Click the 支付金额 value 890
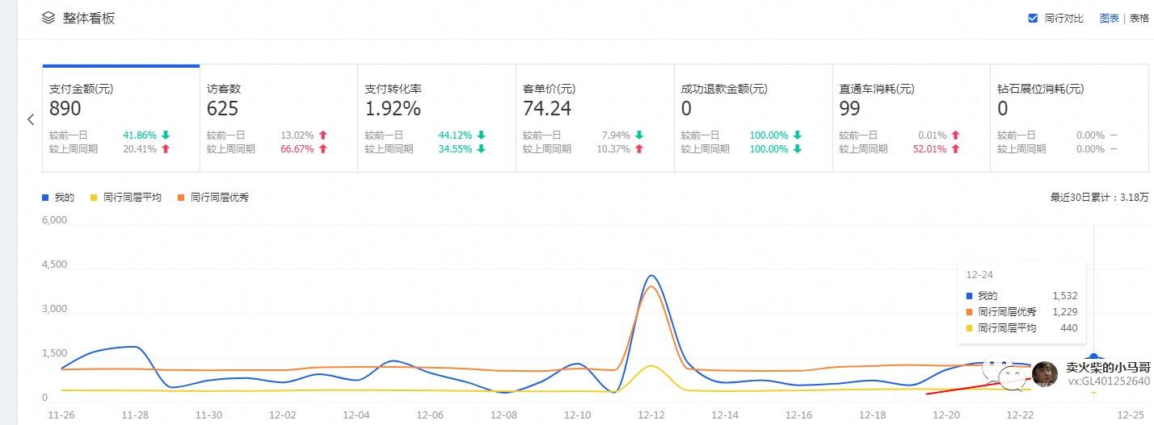 [65, 108]
